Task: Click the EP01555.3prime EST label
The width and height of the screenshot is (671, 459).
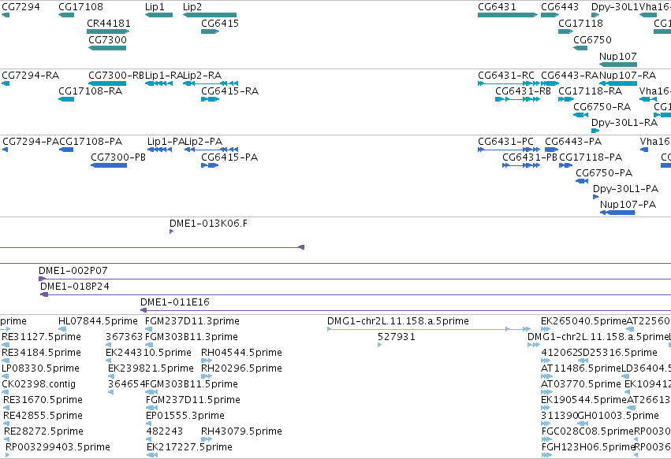Action: pyautogui.click(x=185, y=416)
